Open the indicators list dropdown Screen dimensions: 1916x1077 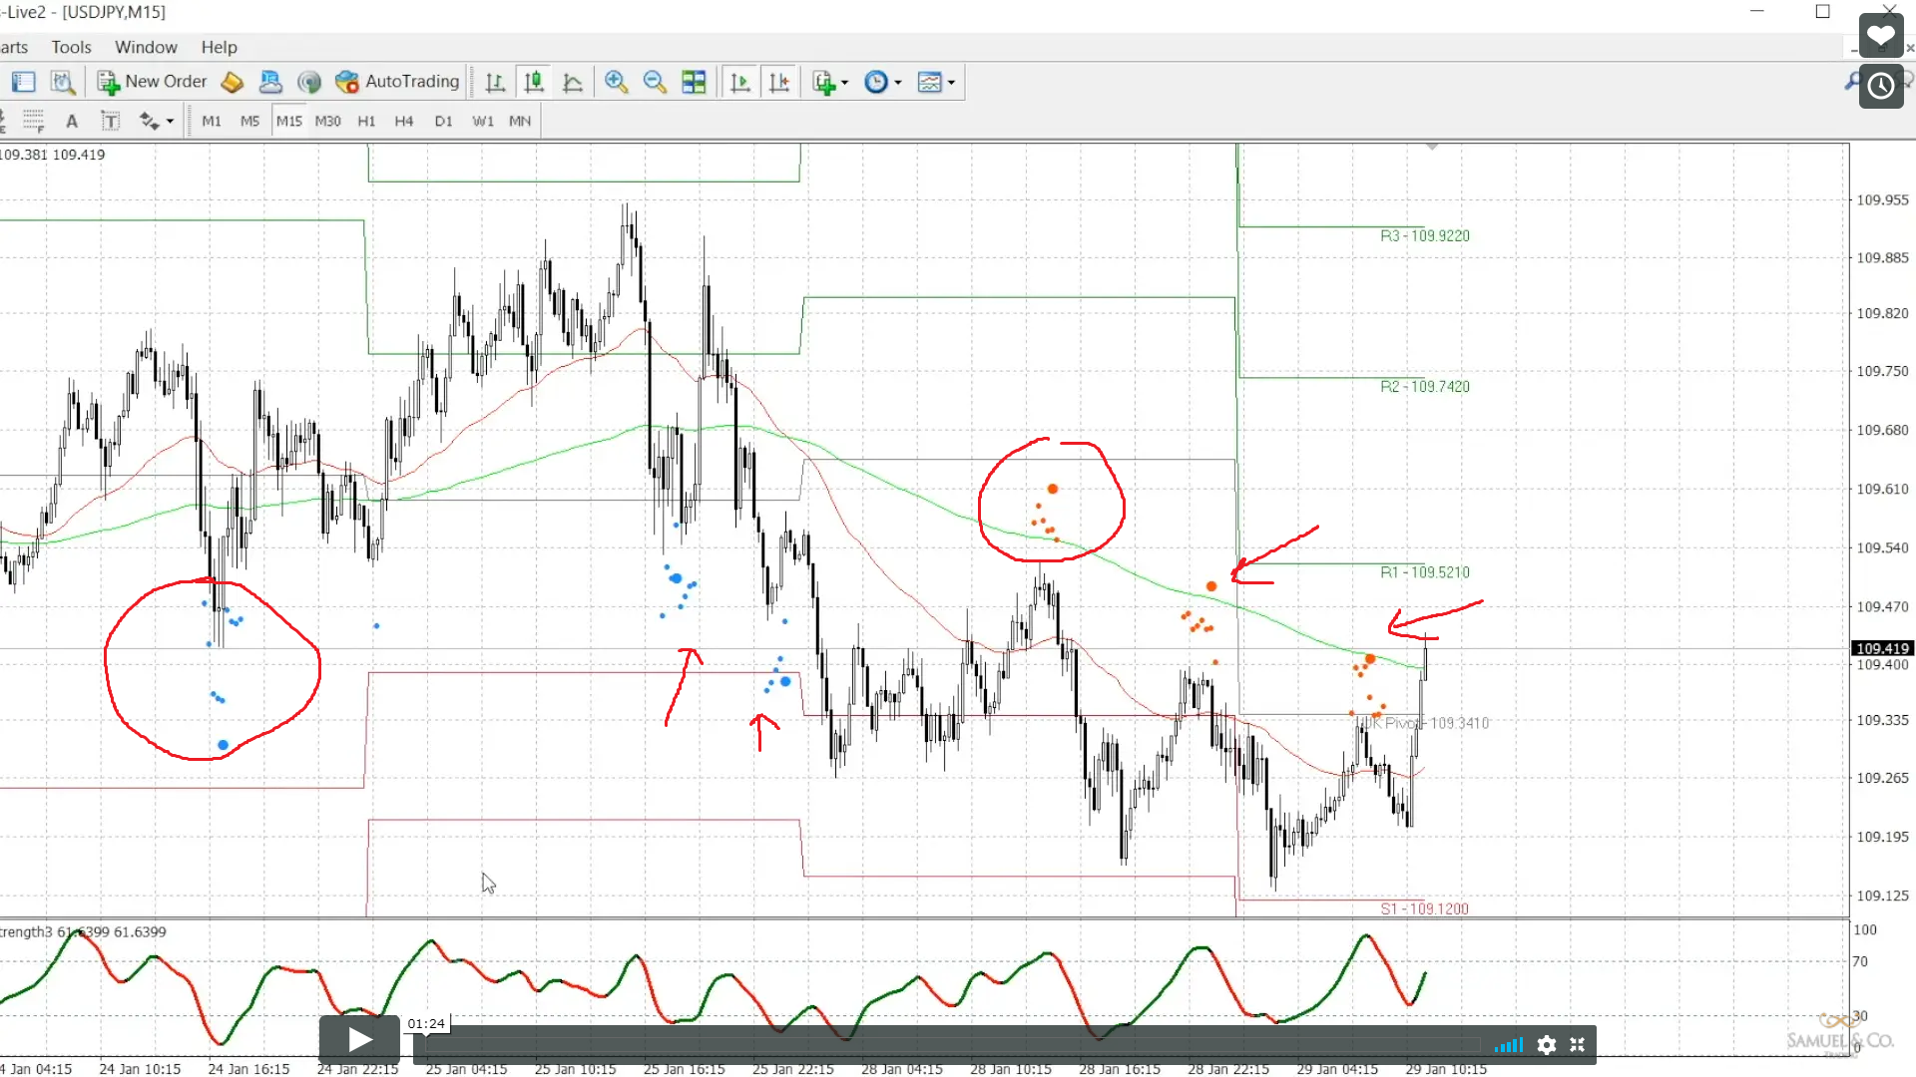coord(830,82)
